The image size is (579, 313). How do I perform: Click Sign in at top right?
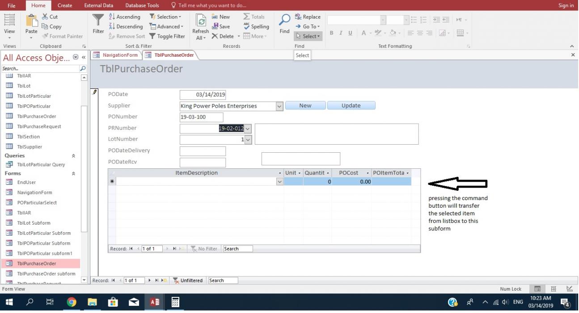(x=566, y=5)
